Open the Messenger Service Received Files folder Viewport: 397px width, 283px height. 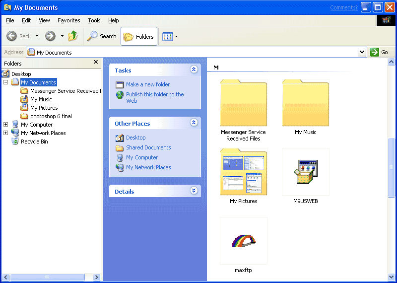243,103
